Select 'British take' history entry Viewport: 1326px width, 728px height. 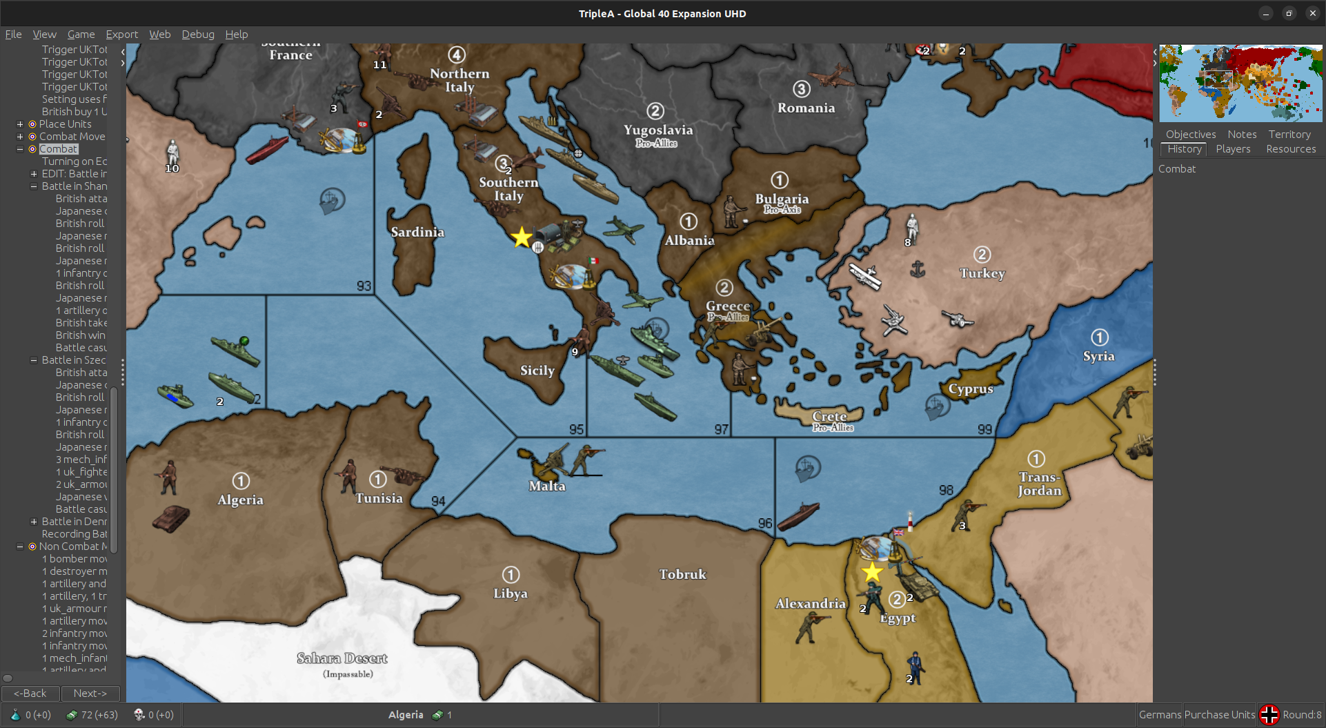(x=81, y=323)
